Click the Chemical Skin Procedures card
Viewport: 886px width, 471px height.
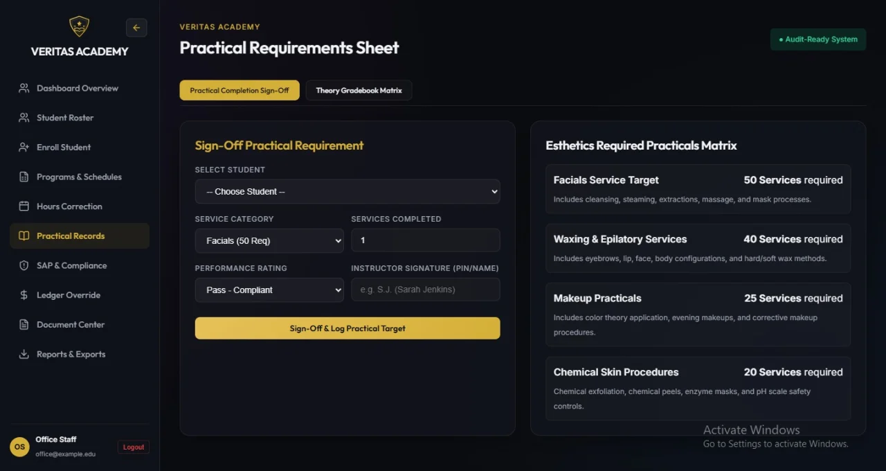coord(698,389)
